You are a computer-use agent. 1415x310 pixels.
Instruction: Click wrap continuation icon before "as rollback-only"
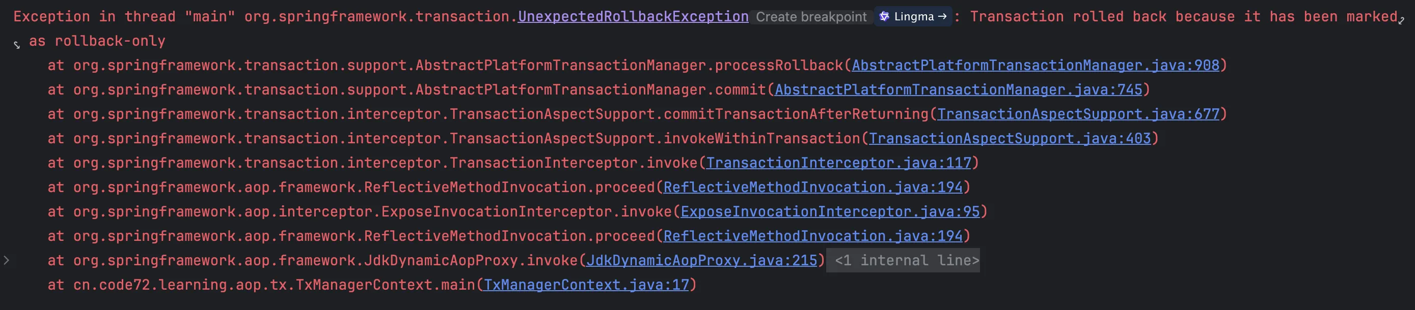[17, 45]
